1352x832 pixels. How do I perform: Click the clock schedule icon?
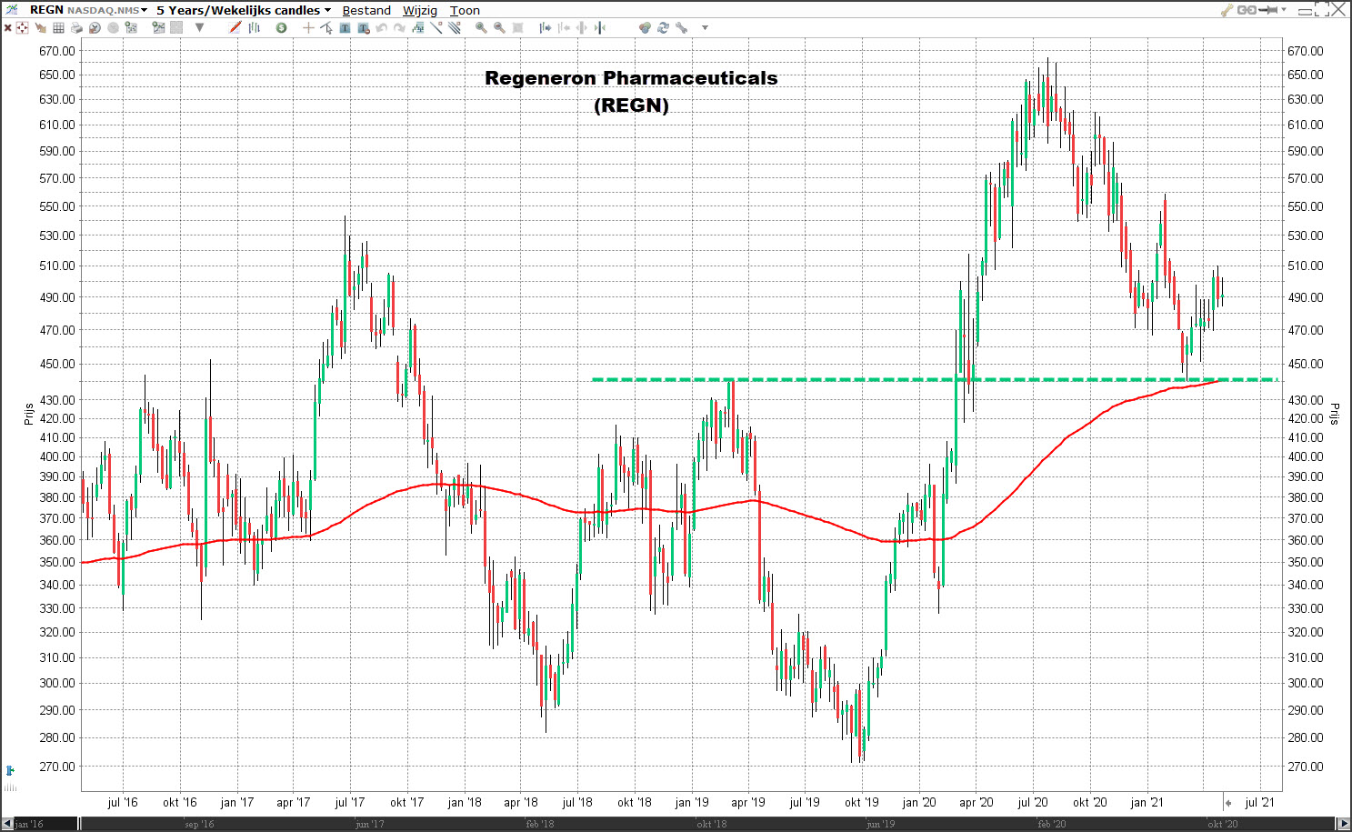point(95,27)
